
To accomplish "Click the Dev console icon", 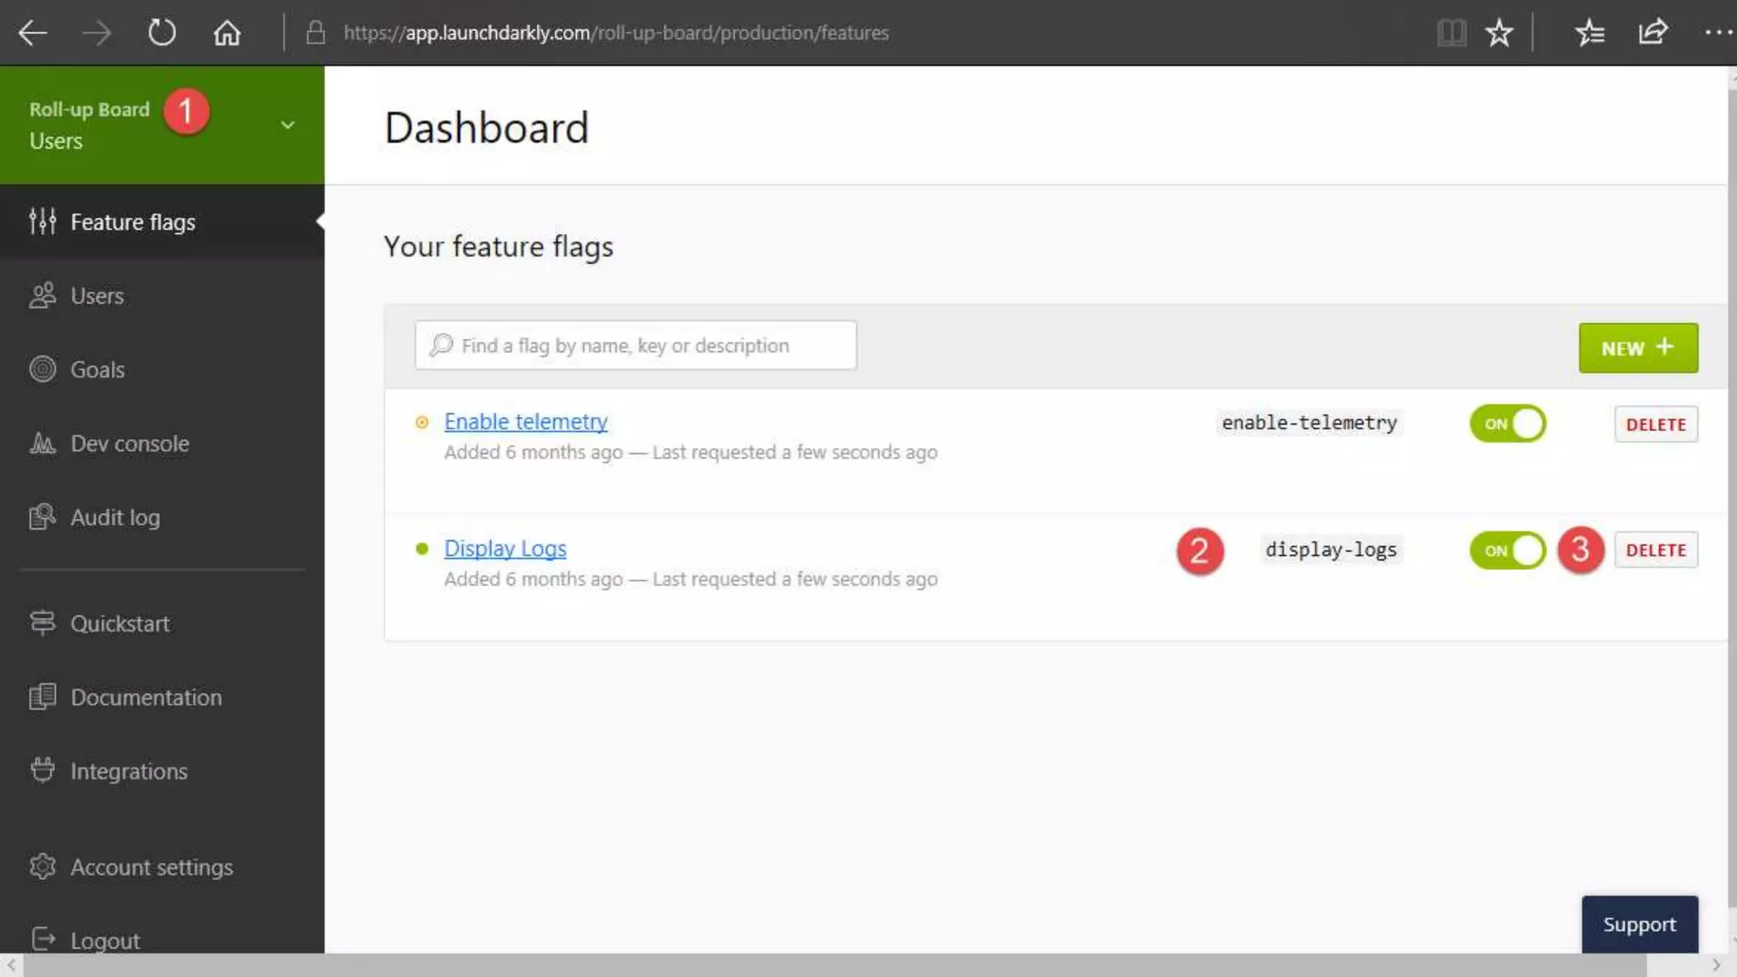I will point(42,443).
